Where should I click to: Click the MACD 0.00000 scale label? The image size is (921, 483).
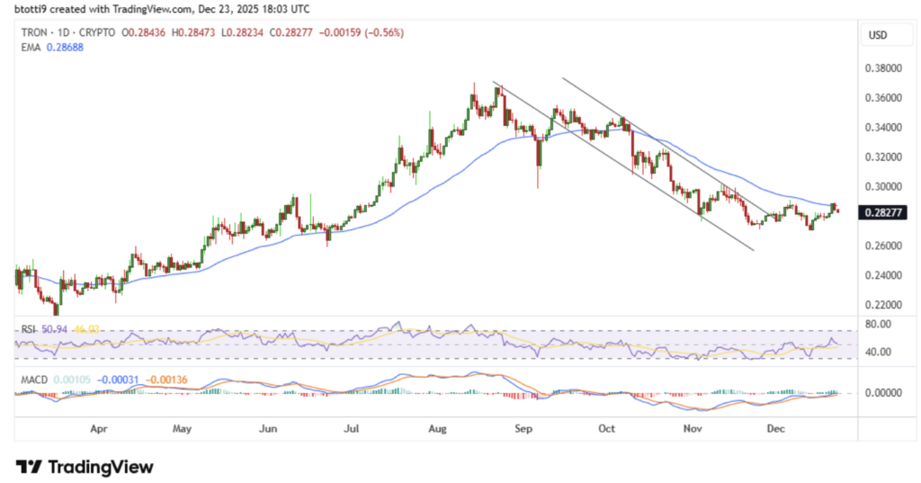pyautogui.click(x=881, y=393)
